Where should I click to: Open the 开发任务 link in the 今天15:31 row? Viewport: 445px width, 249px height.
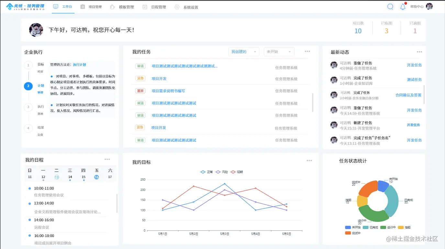(414, 125)
